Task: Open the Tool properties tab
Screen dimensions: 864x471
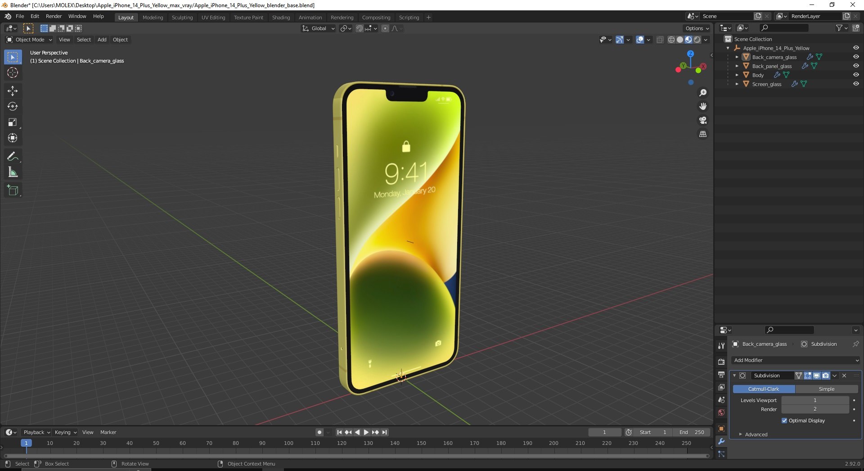Action: pyautogui.click(x=721, y=346)
